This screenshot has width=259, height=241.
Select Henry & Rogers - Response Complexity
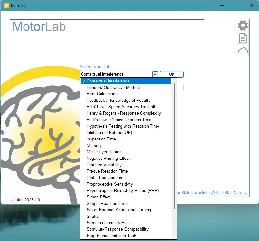pyautogui.click(x=126, y=113)
